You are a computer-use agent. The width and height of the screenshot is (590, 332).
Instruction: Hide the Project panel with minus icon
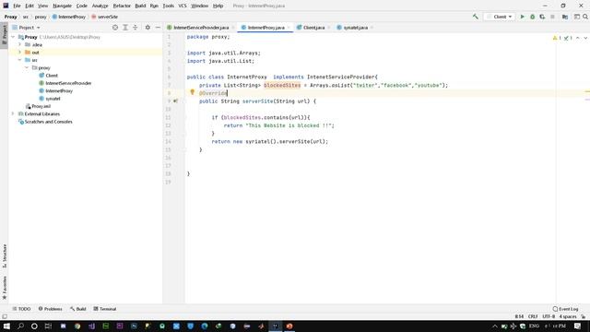coord(158,28)
